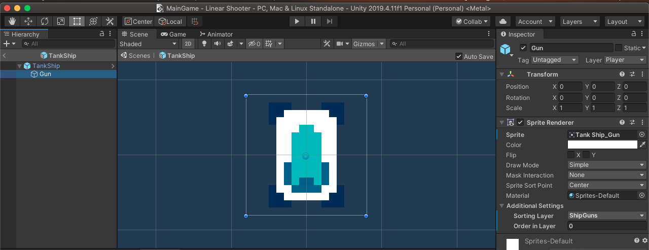Image resolution: width=649 pixels, height=250 pixels.
Task: Collapse the Additional Settings foldout
Action: (x=502, y=206)
